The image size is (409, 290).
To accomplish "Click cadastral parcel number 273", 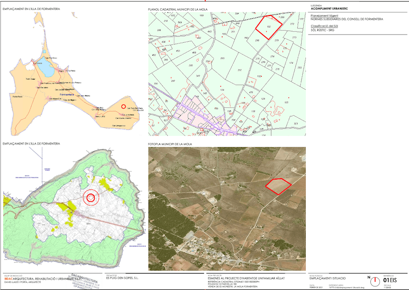I will point(294,37).
